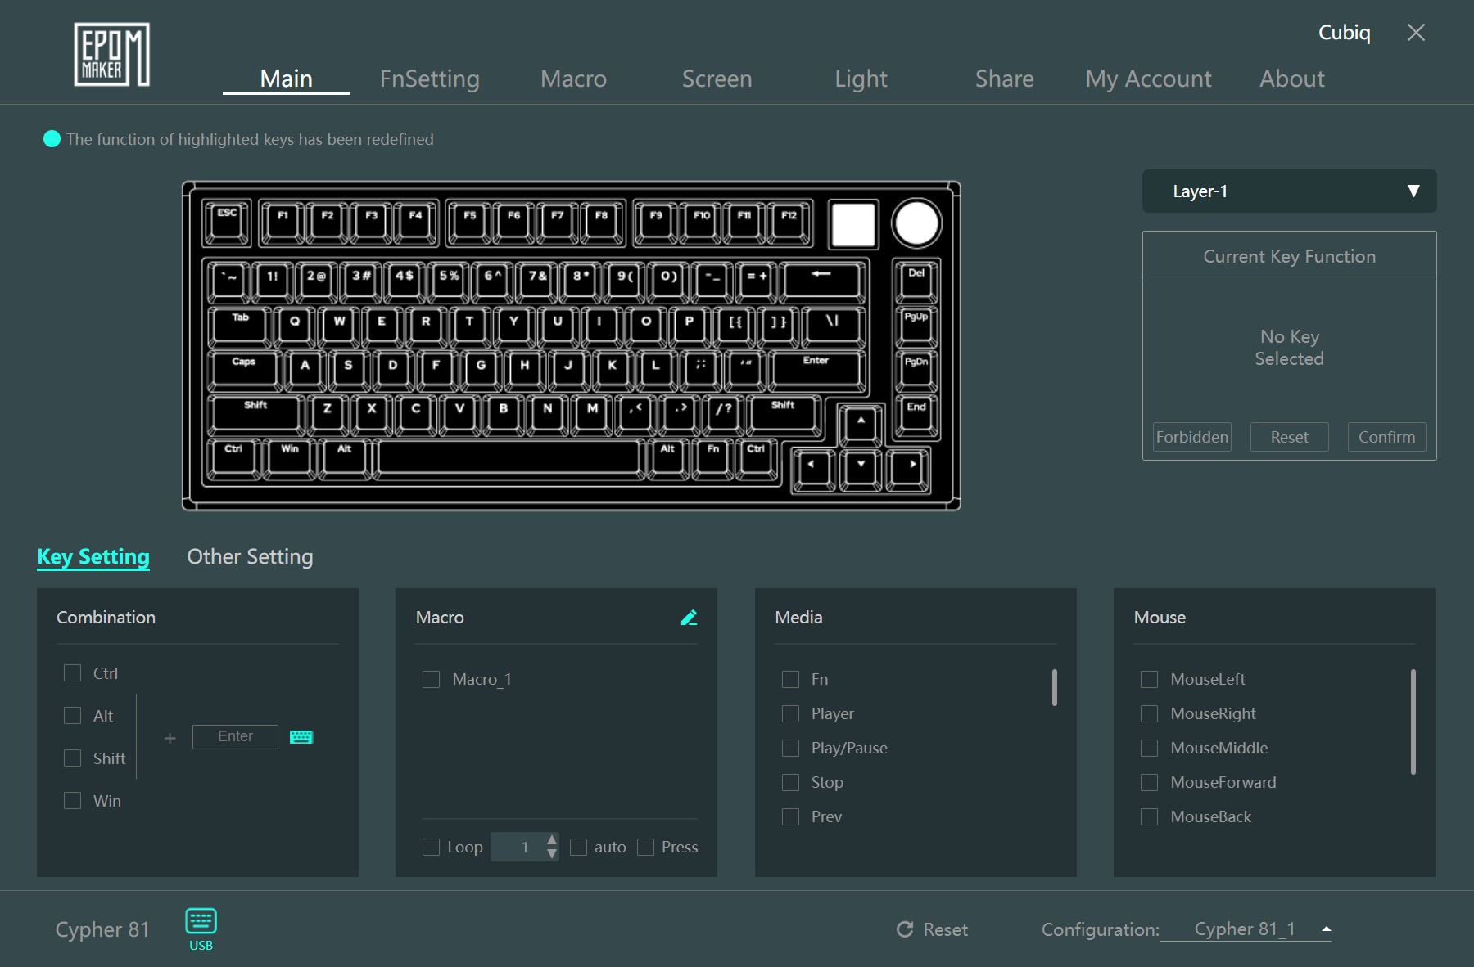
Task: Check the Macro_1 checkbox
Action: tap(431, 680)
